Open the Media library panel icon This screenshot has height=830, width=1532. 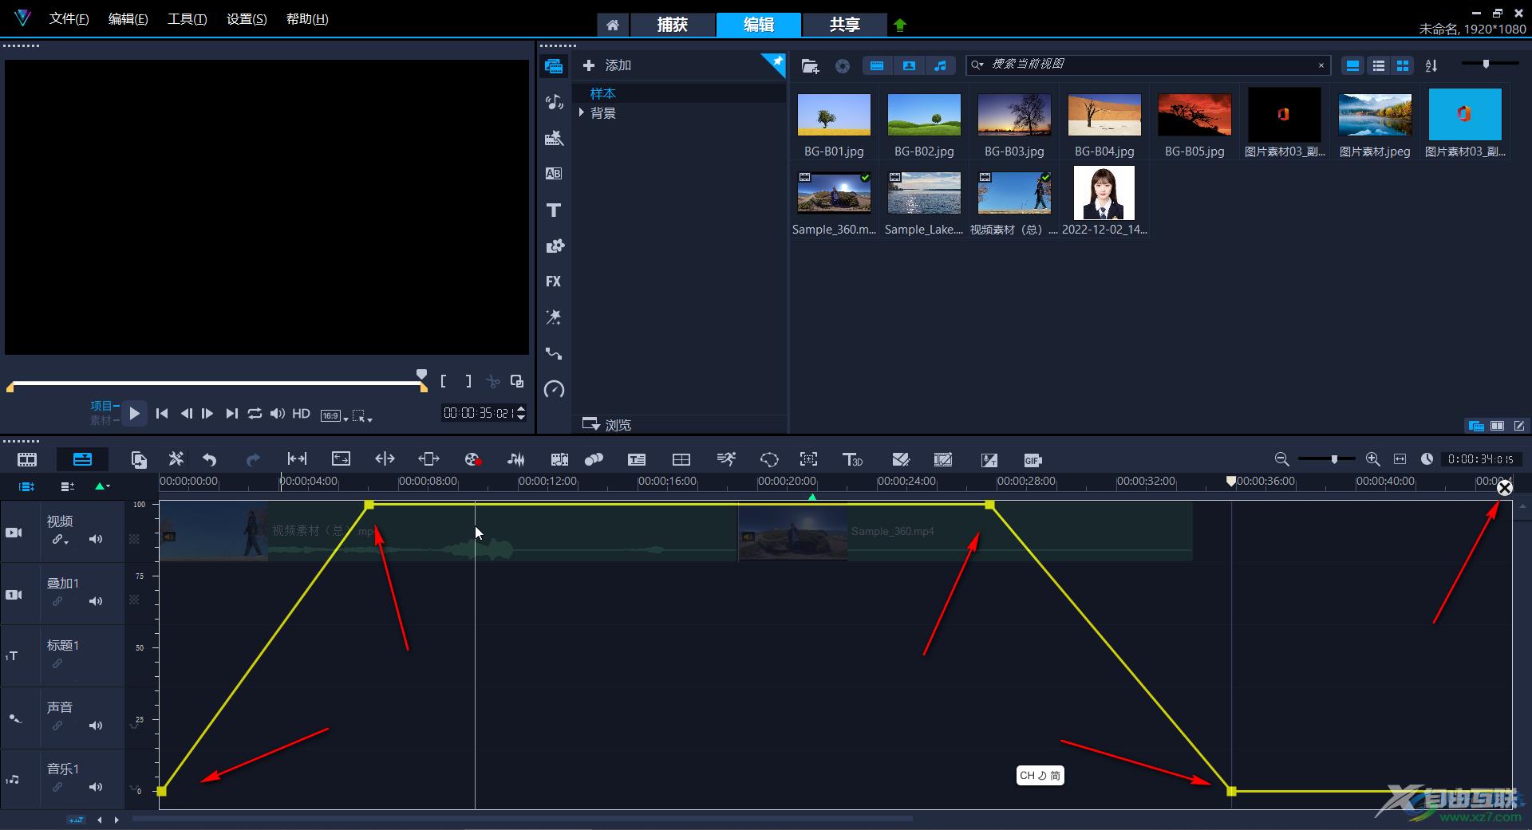[x=554, y=66]
